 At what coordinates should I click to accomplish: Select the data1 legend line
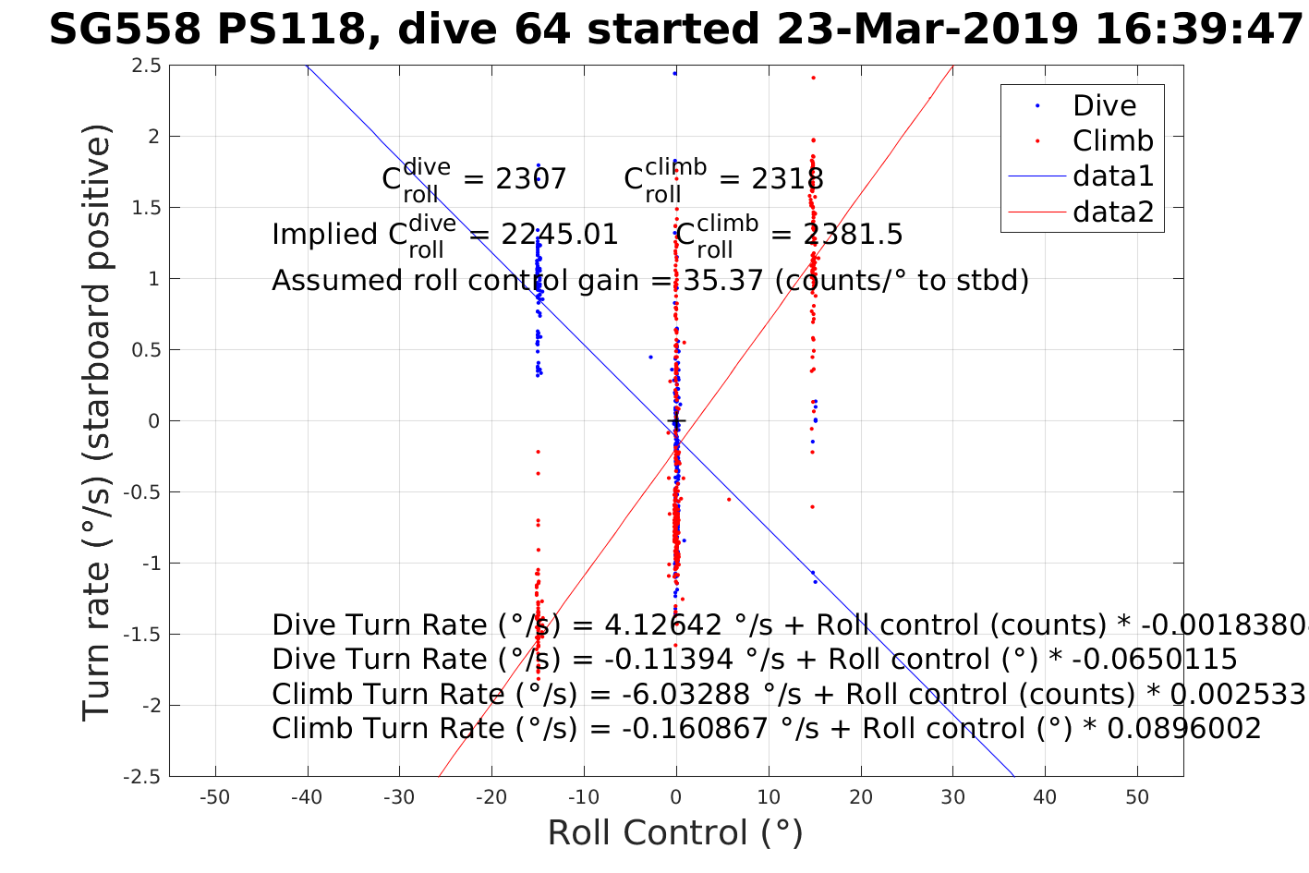[x=1083, y=176]
